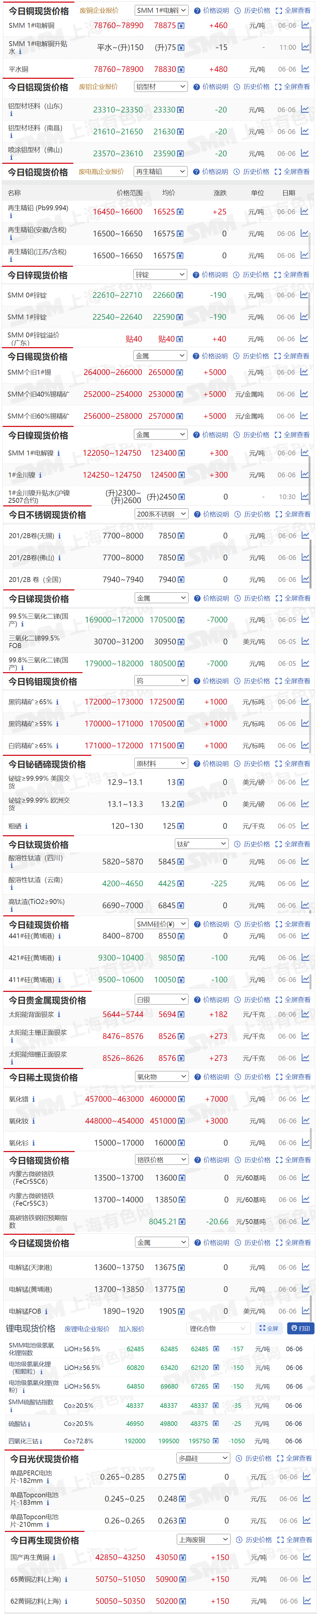Image resolution: width=318 pixels, height=1614 pixels.
Task: Click the small icon beside average price 460000
Action: click(182, 1099)
